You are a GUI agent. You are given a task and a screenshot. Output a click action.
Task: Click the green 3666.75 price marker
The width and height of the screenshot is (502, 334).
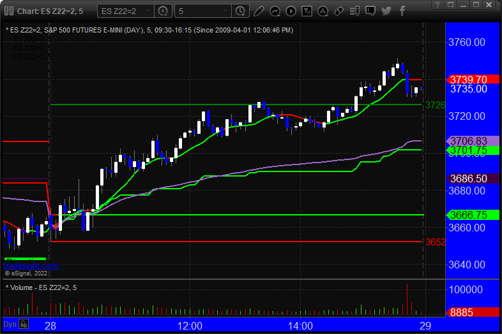coord(473,215)
